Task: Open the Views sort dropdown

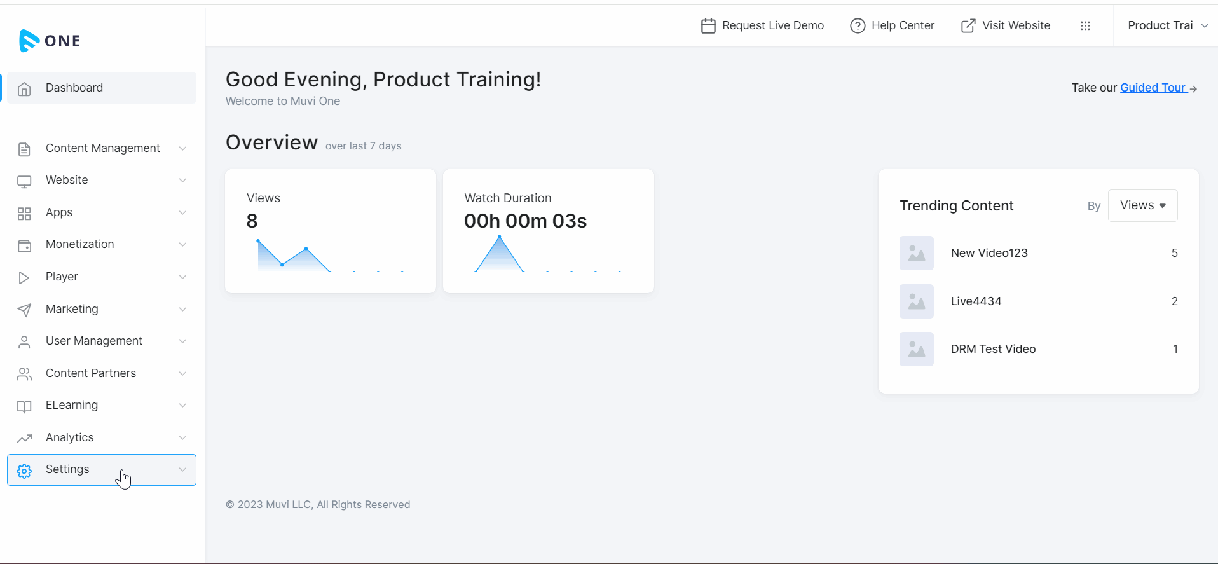Action: click(1142, 205)
